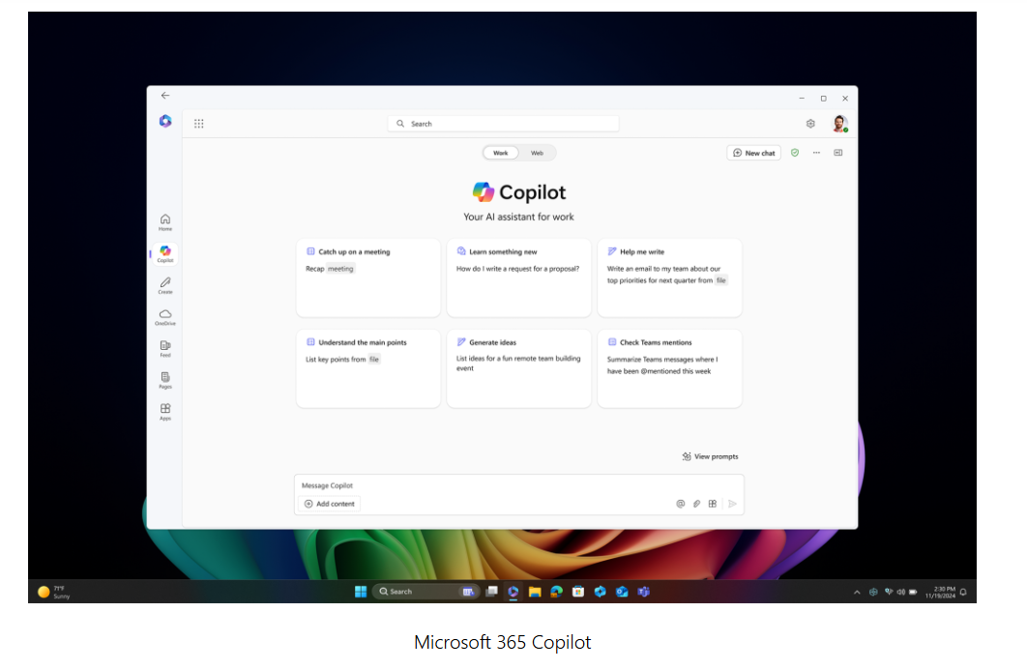Click the taskbar Search box
The width and height of the screenshot is (1027, 670).
[425, 592]
